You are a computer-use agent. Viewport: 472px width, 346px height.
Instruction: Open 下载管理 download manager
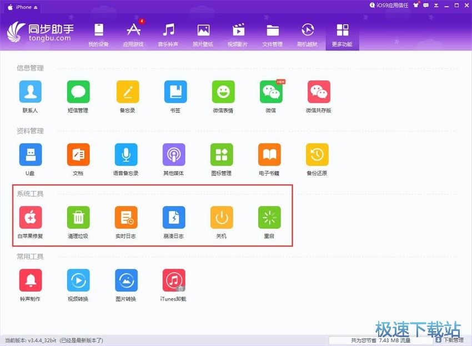pos(450,340)
